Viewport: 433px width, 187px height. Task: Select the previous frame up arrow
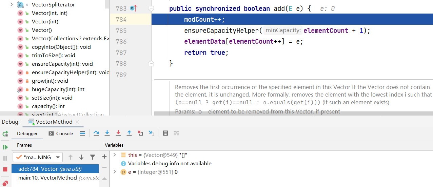(x=71, y=157)
